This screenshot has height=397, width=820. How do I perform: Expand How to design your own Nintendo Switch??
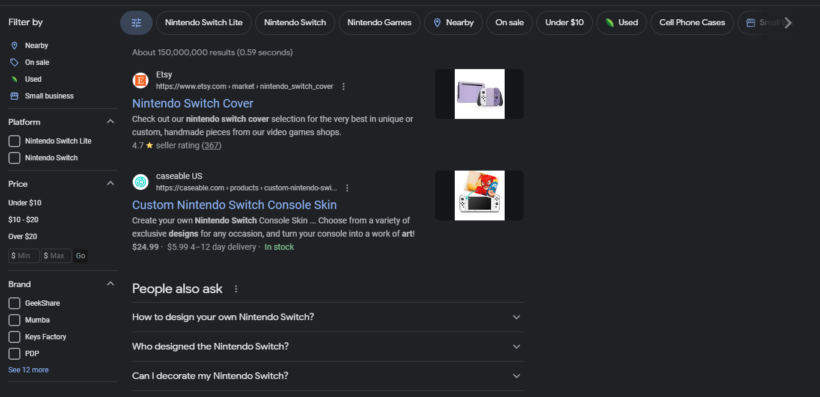tap(328, 317)
